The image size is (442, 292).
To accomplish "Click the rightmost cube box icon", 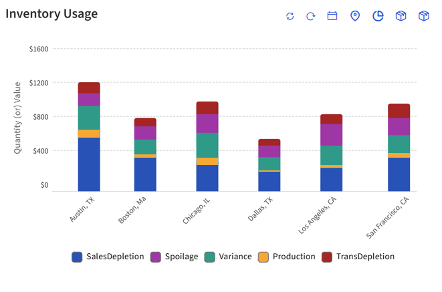I will click(x=423, y=16).
